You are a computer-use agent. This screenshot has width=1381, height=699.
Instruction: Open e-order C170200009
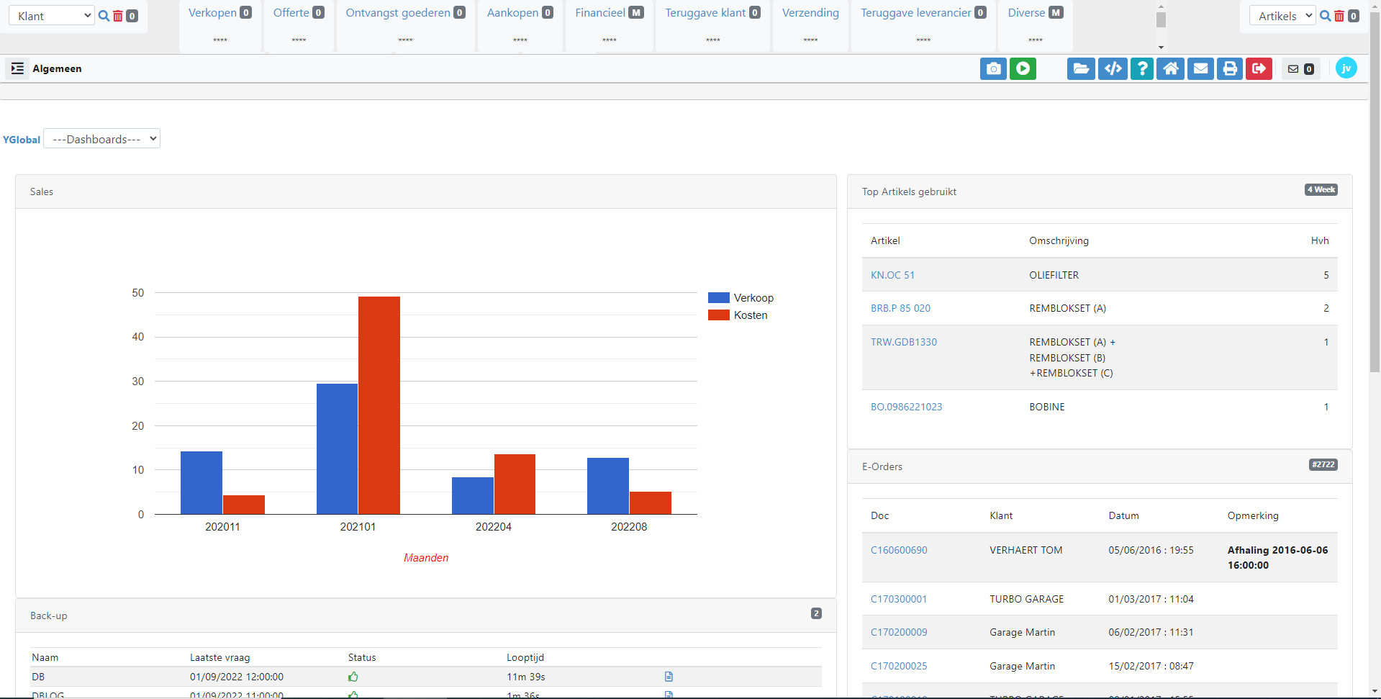[899, 632]
